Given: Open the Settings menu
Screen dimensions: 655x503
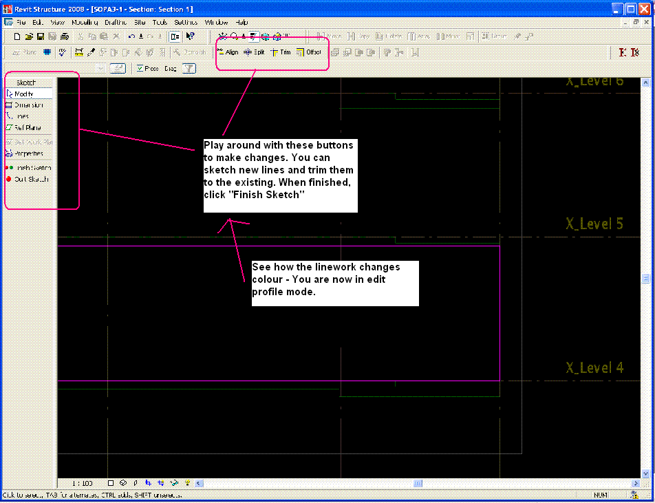Looking at the screenshot, I should [184, 22].
